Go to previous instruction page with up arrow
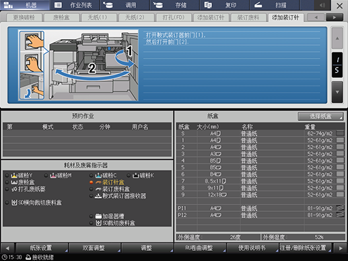The width and height of the screenshot is (348, 261). coord(337,38)
